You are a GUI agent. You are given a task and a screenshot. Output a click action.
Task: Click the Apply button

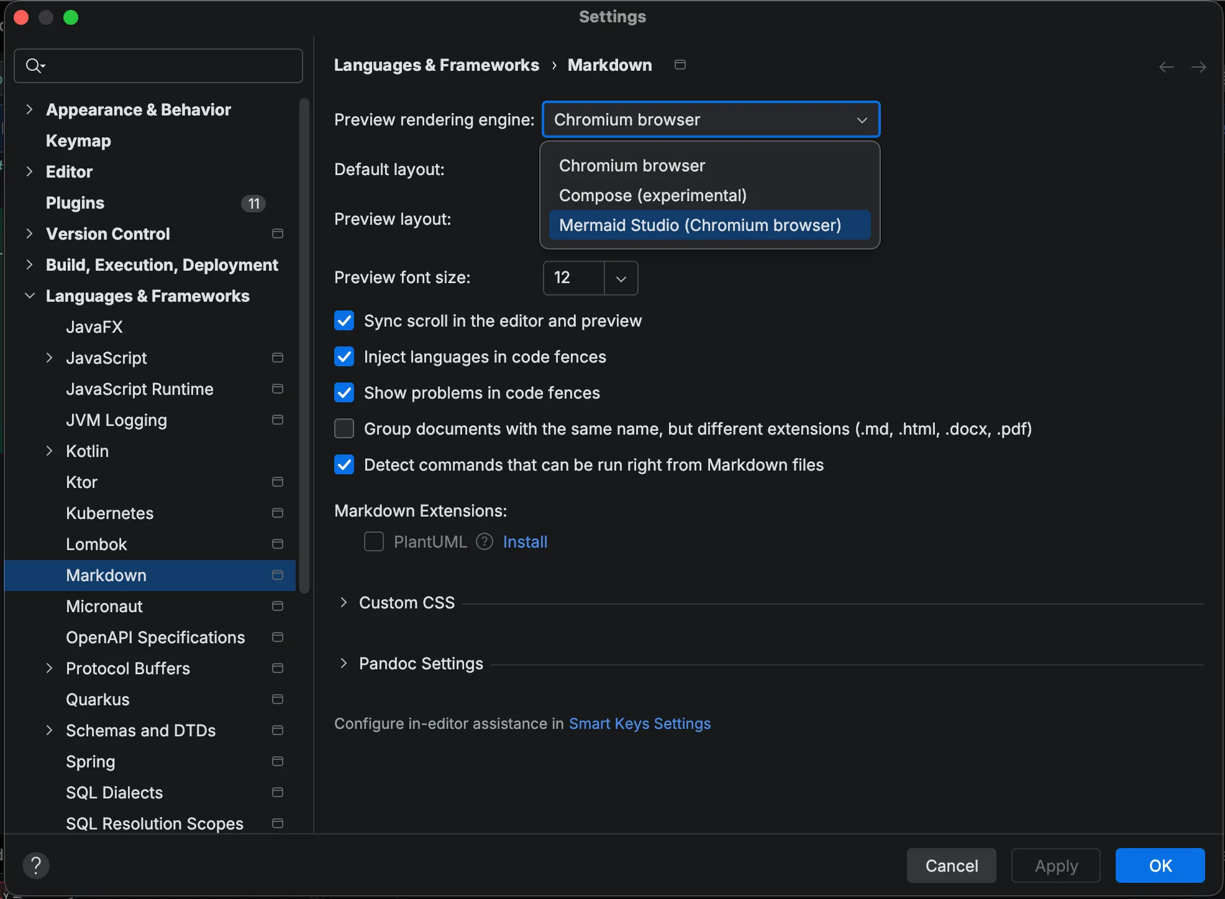1056,865
